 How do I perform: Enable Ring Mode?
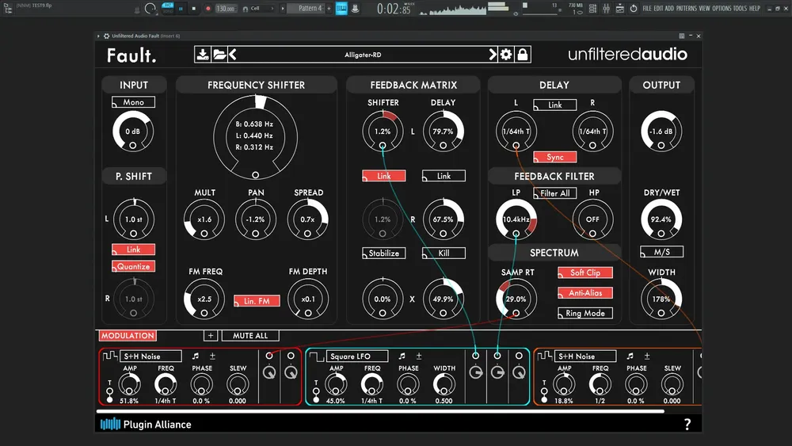coord(585,313)
